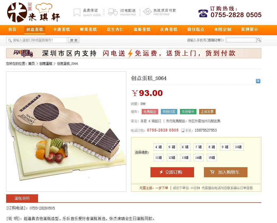Click the 立即订购 button
277x223 pixels.
172,172
